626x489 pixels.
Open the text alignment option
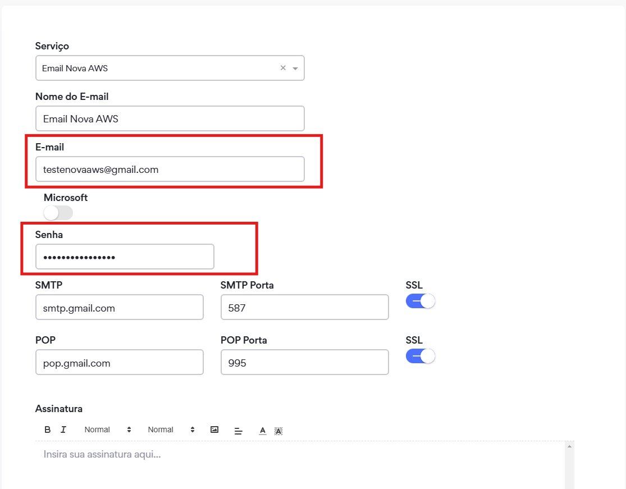pos(238,429)
